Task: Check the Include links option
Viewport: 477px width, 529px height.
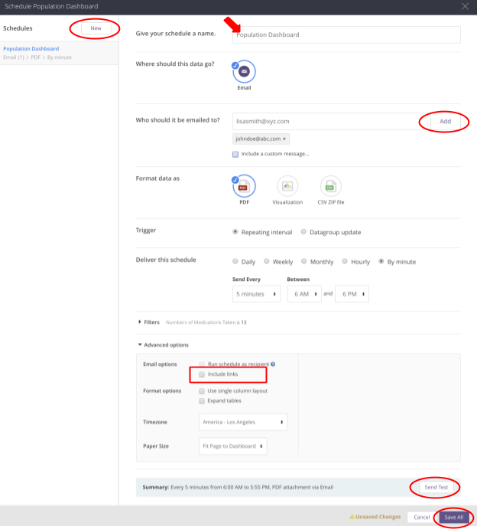Action: [x=202, y=374]
